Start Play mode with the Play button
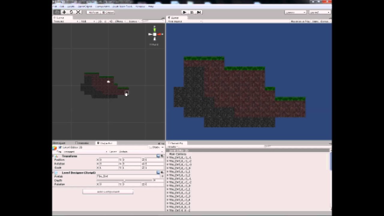Viewport: 384px width, 216px height. point(184,12)
